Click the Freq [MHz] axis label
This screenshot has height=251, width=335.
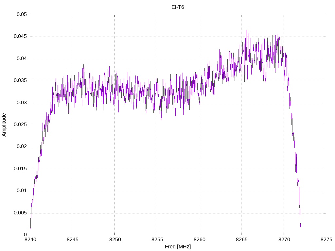(178, 247)
